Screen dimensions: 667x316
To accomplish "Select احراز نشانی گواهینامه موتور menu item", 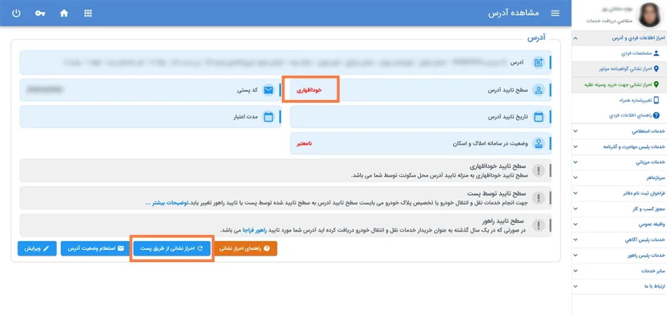I will pos(618,68).
